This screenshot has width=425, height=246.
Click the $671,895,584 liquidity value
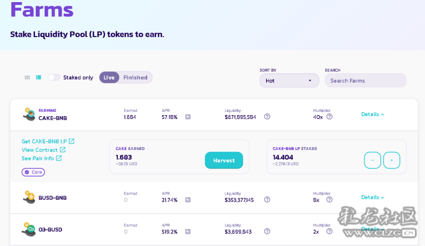point(240,117)
